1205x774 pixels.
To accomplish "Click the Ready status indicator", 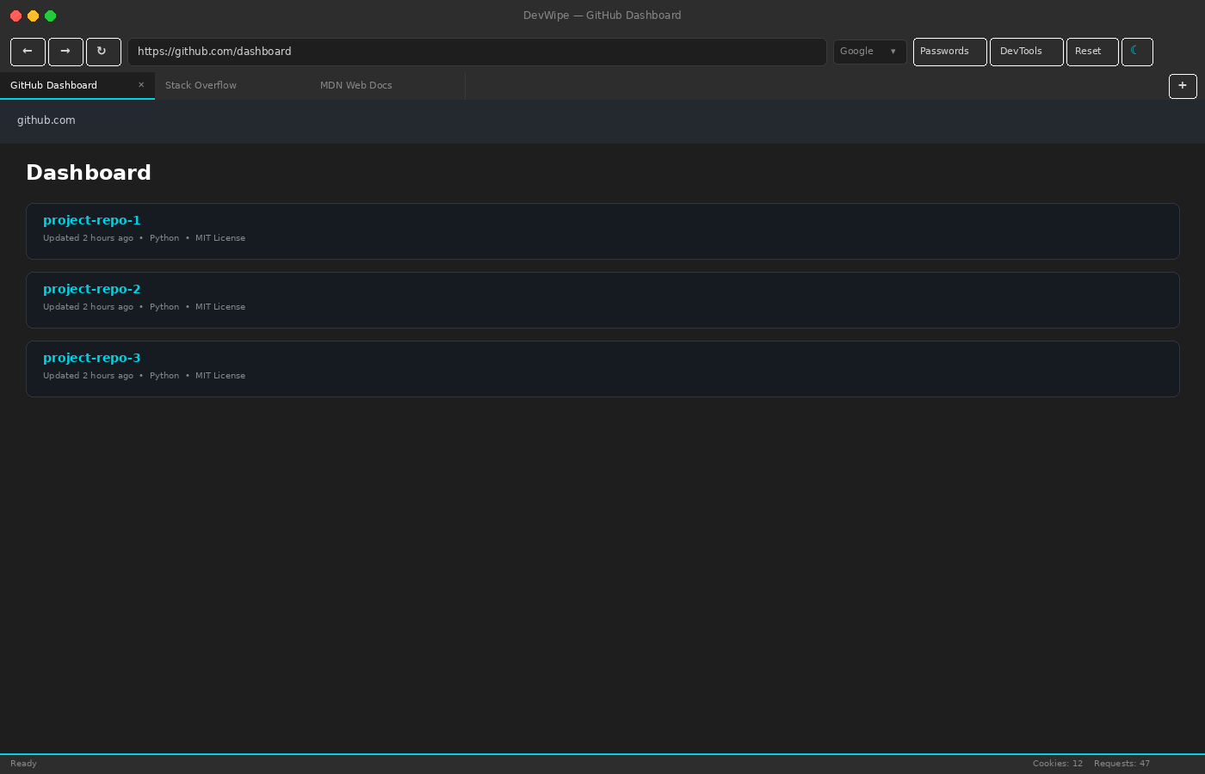I will (x=23, y=764).
